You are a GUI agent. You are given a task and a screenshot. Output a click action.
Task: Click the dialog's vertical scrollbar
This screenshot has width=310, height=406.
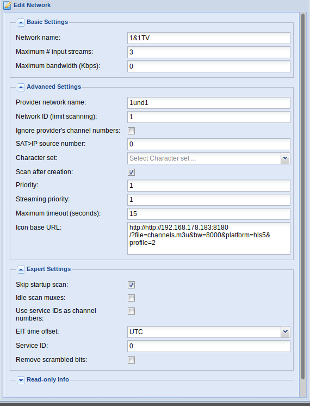[303, 197]
